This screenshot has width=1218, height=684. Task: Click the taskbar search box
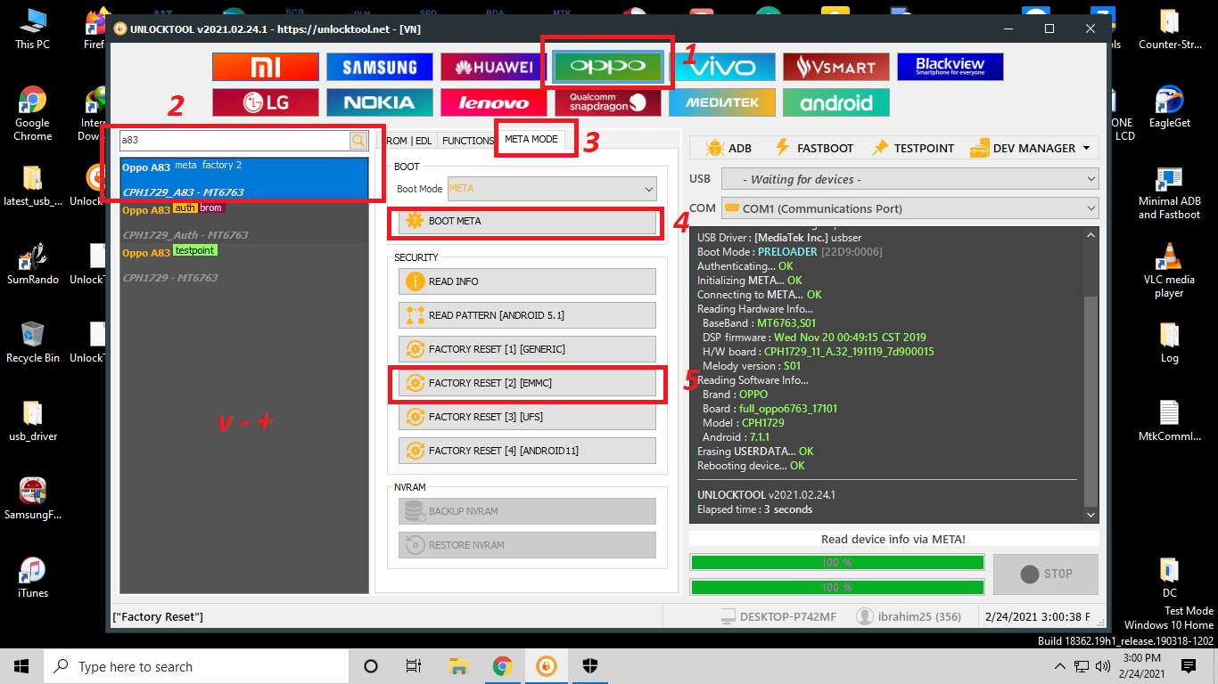click(196, 666)
